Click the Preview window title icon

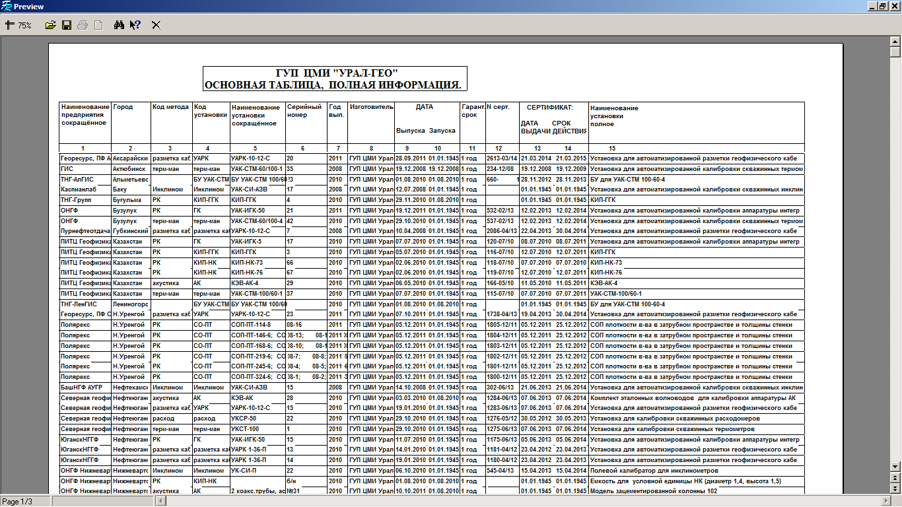[7, 7]
